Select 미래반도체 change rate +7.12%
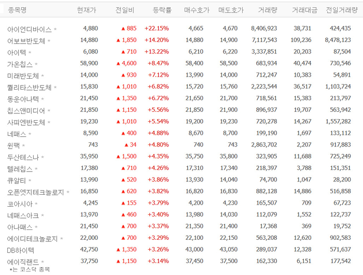 158,75
